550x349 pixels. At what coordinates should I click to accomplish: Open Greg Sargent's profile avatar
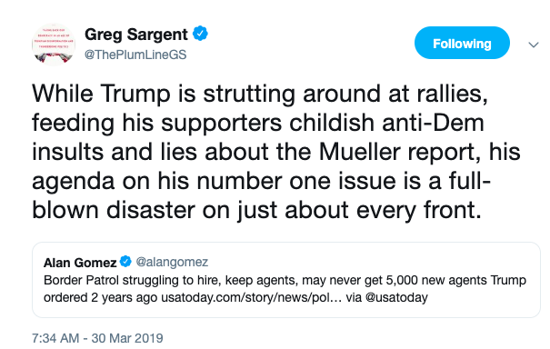54,45
